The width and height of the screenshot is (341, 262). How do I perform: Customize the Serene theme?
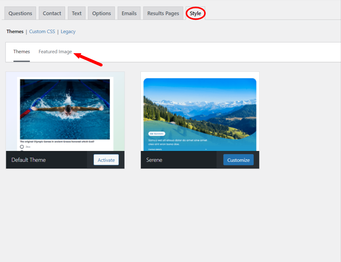(x=238, y=160)
